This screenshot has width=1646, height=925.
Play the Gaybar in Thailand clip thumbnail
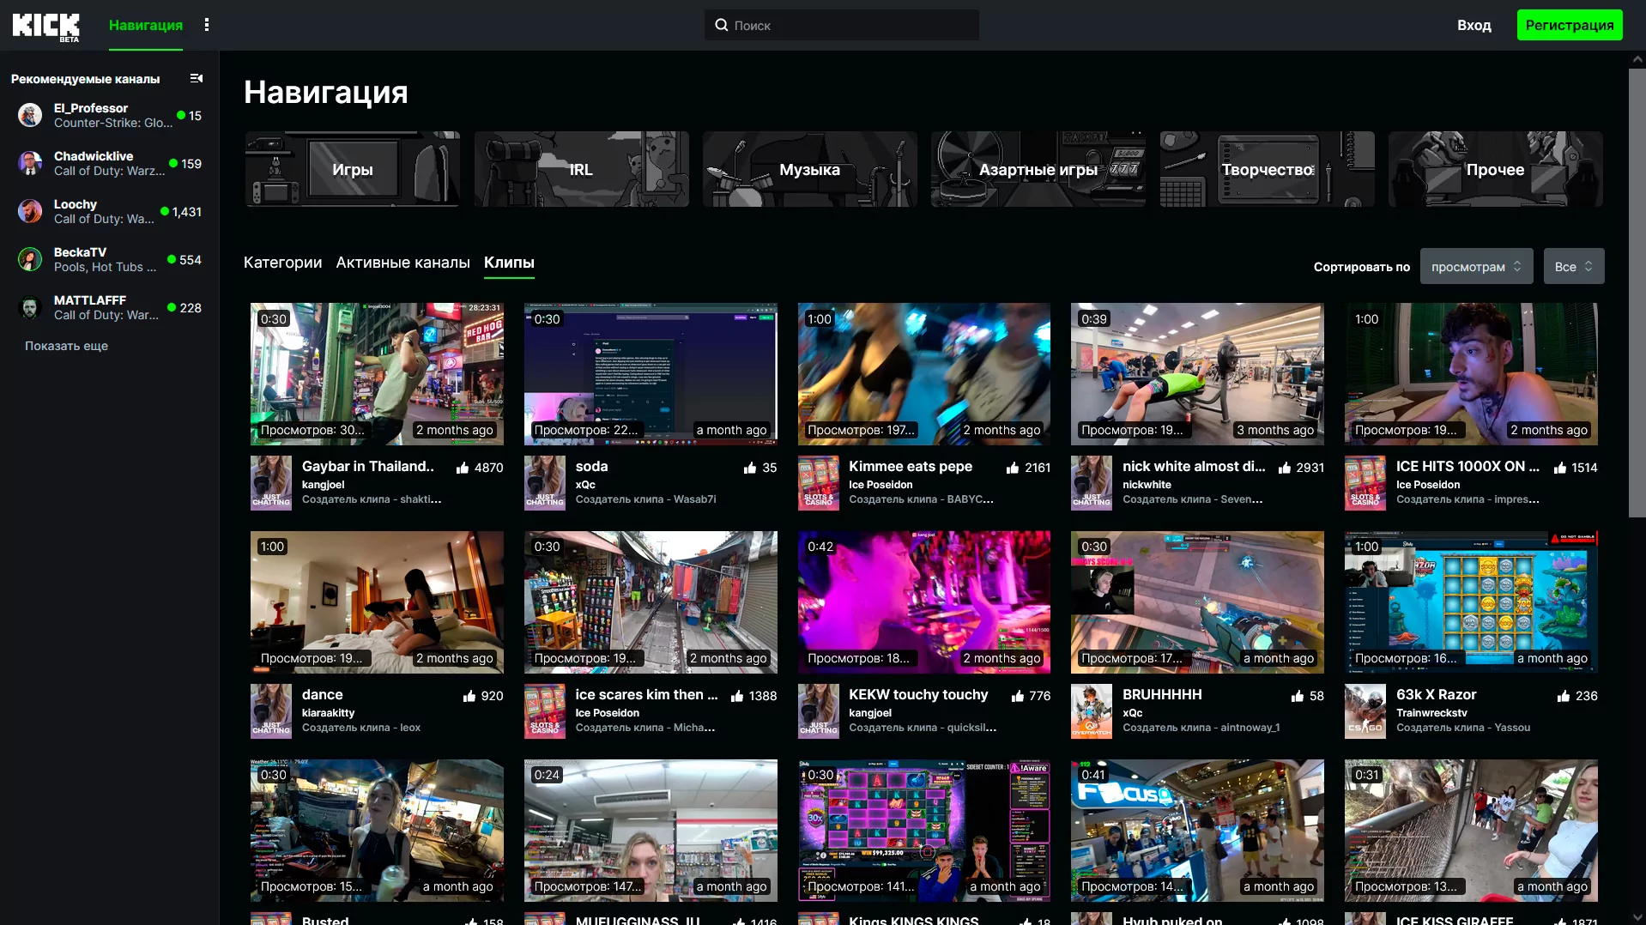(x=377, y=374)
